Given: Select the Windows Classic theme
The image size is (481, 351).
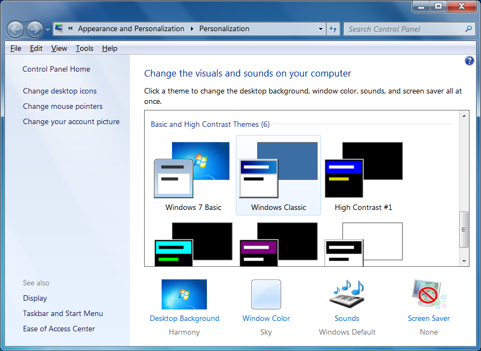Looking at the screenshot, I should [x=278, y=175].
